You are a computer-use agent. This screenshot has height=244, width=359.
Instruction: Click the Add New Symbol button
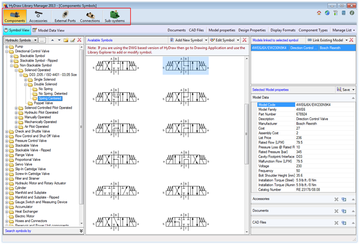click(x=187, y=40)
